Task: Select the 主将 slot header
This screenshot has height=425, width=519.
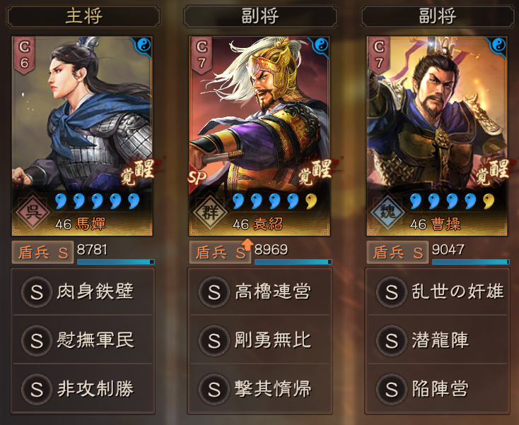Action: pyautogui.click(x=83, y=16)
